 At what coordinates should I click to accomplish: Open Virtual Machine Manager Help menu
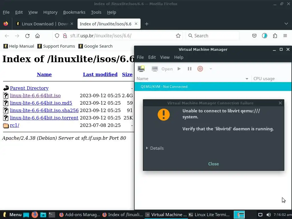click(179, 57)
